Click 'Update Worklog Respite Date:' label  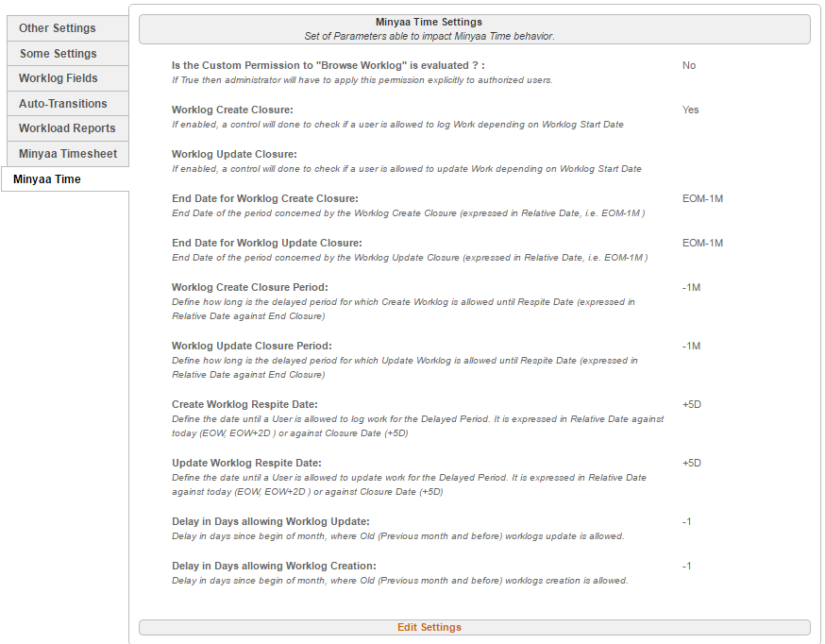[x=246, y=463]
